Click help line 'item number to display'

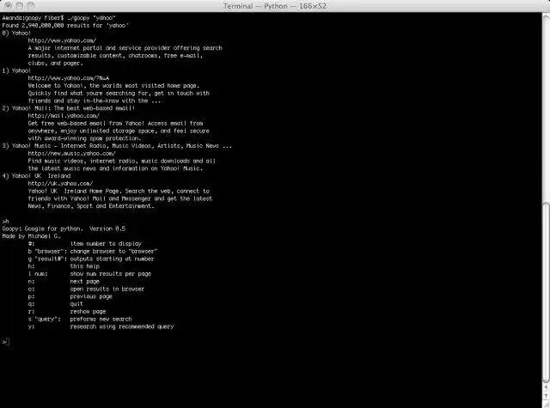click(106, 243)
